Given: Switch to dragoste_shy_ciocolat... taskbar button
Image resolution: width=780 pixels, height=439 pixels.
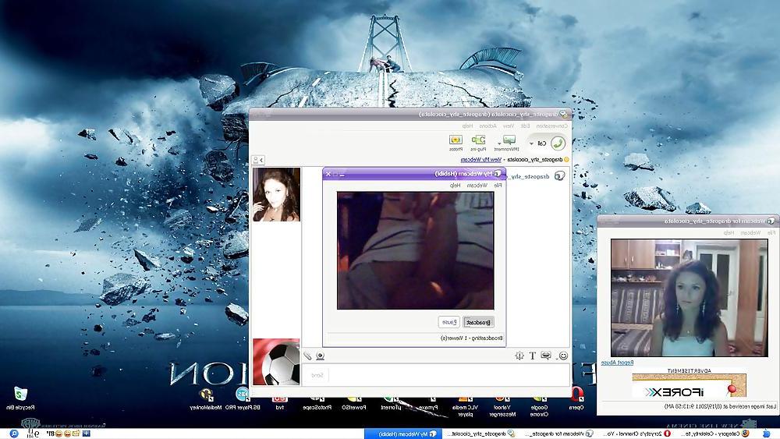Looking at the screenshot, I should (x=481, y=434).
